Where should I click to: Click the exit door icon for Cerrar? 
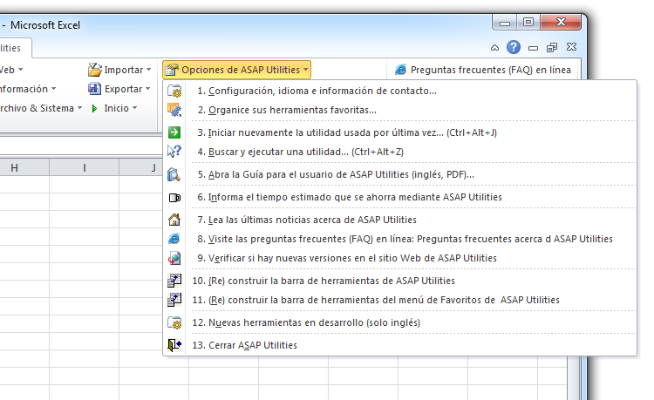[x=174, y=345]
